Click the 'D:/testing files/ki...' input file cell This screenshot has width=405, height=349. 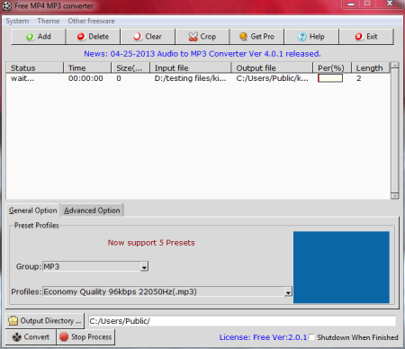tap(190, 78)
